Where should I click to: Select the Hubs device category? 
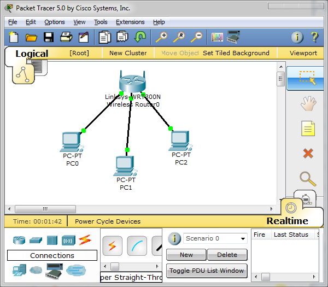[x=52, y=240]
